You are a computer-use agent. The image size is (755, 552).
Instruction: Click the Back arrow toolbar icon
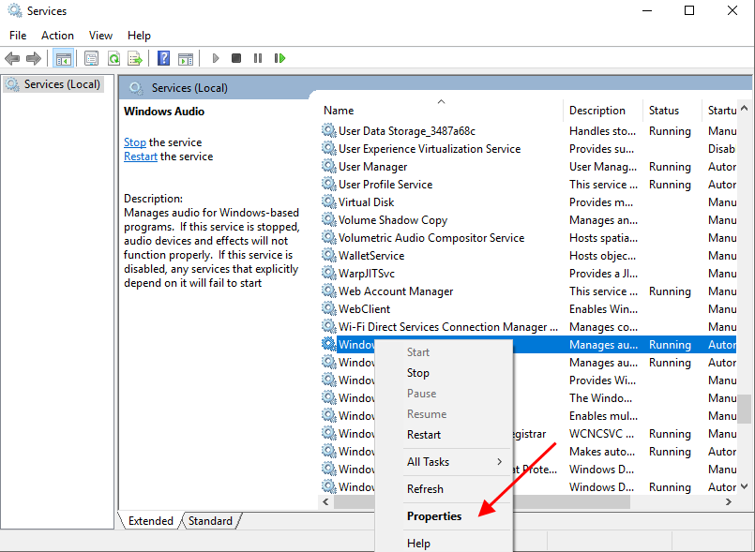click(x=12, y=59)
